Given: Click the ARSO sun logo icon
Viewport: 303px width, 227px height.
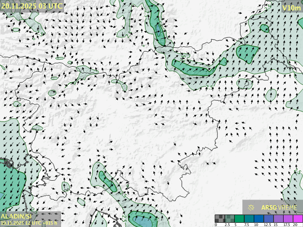Looking at the screenshot, I should [x=251, y=207].
